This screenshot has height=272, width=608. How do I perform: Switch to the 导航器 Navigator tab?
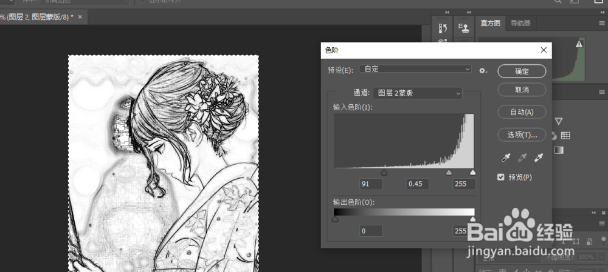click(x=520, y=23)
